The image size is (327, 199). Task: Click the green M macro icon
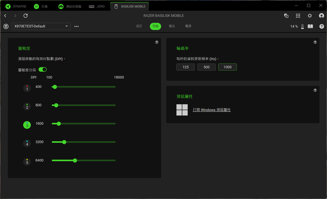[36, 6]
